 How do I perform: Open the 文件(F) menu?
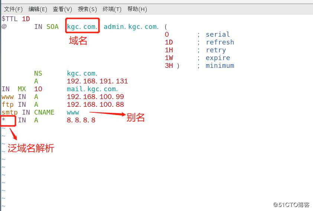(13, 9)
